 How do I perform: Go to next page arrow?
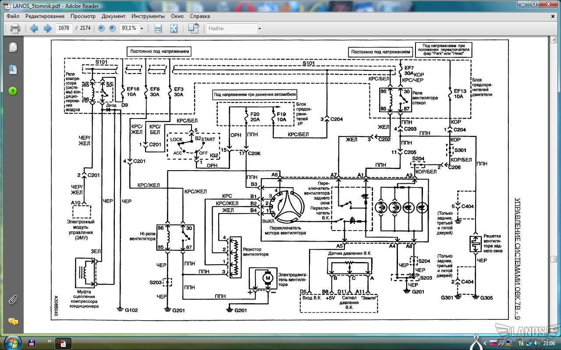[x=47, y=28]
